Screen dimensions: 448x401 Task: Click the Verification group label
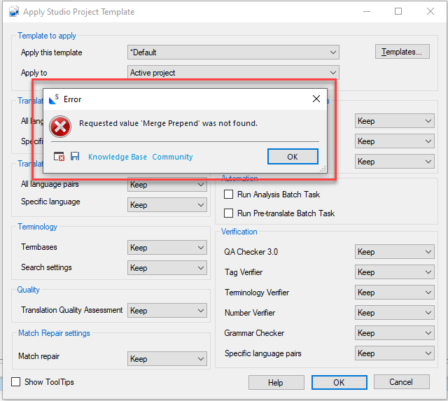(239, 232)
